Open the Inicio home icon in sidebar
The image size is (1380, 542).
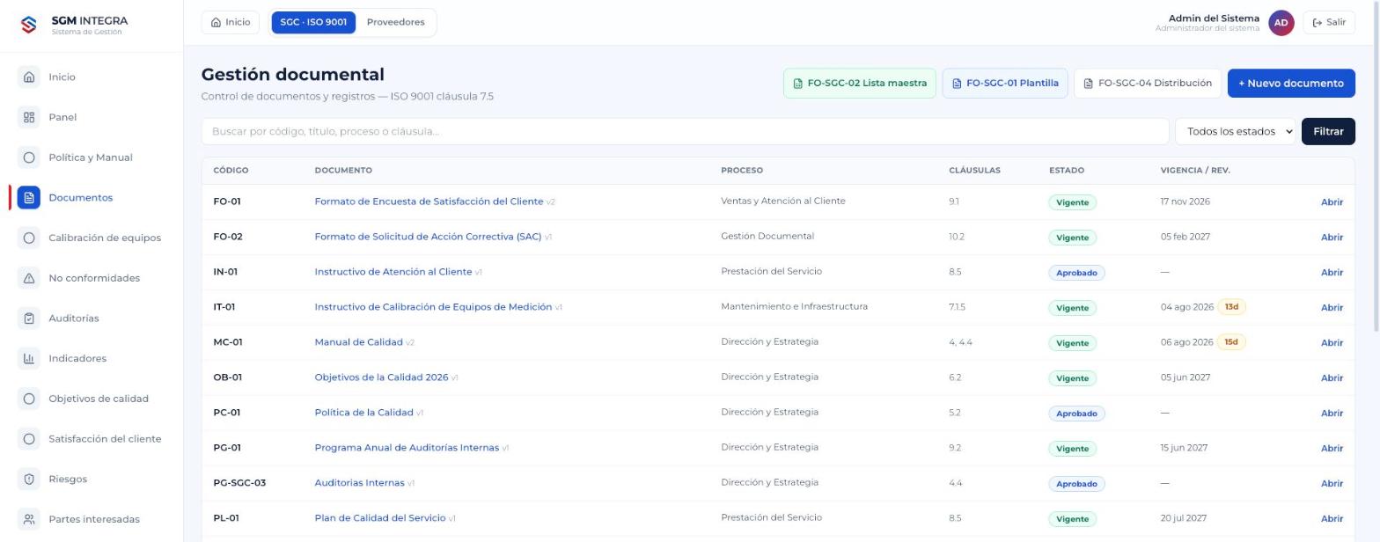coord(29,77)
